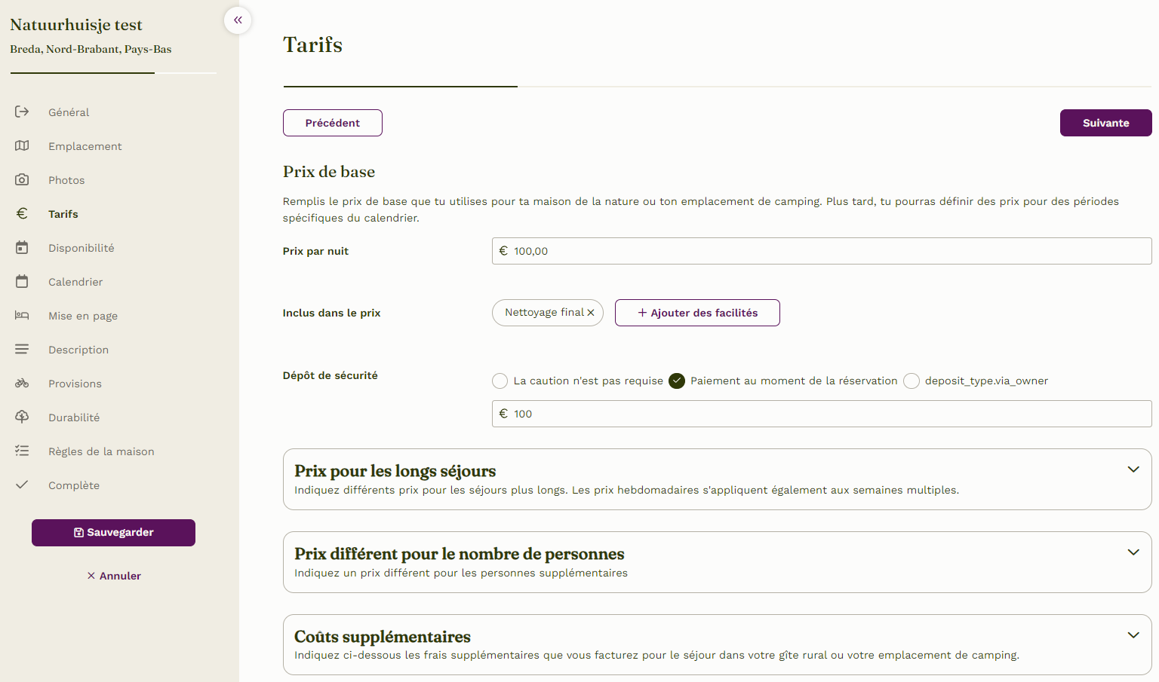Select 'Paiement au moment de la réservation'

(677, 381)
